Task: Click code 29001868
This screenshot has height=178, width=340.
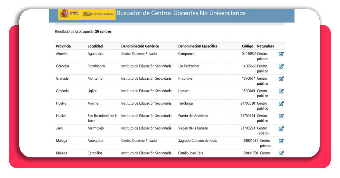Action: [x=250, y=153]
